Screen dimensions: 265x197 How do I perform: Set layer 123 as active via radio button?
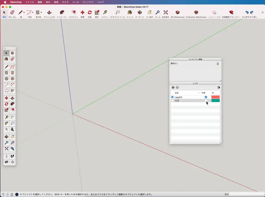(172, 101)
